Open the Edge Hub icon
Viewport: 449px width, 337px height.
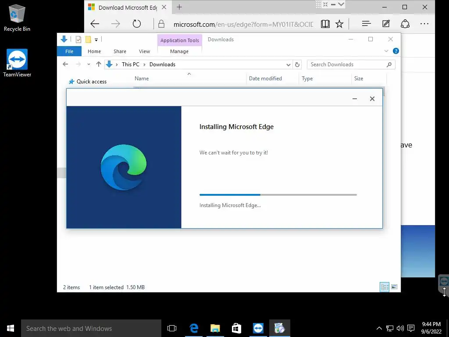[x=366, y=24]
